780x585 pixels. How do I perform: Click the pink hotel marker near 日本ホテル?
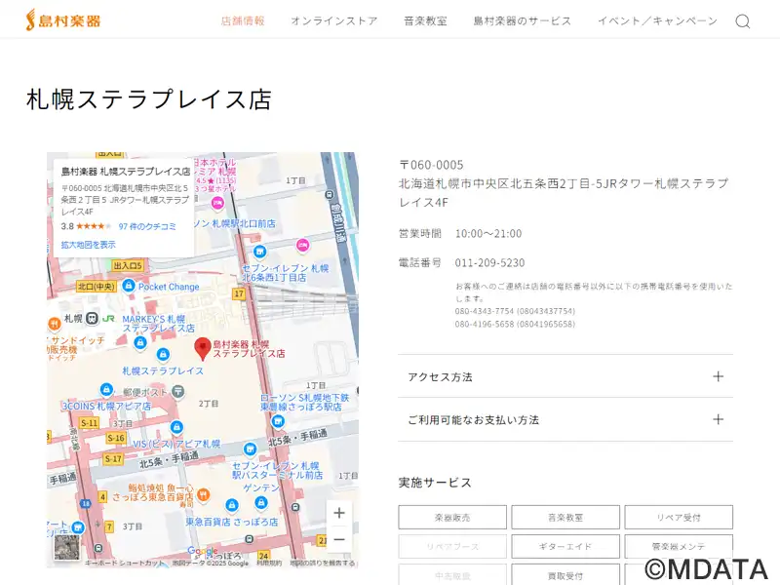217,203
